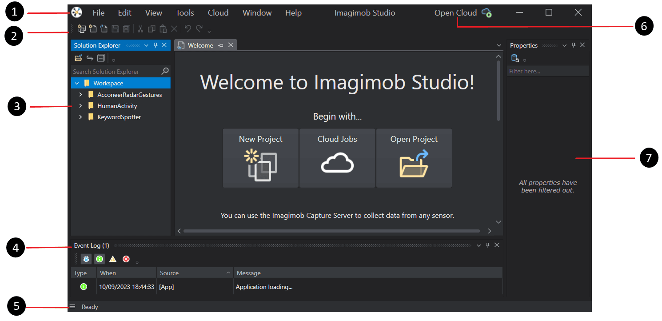The width and height of the screenshot is (662, 321).
Task: Click the Imagimob Studio logo icon
Action: (x=76, y=12)
